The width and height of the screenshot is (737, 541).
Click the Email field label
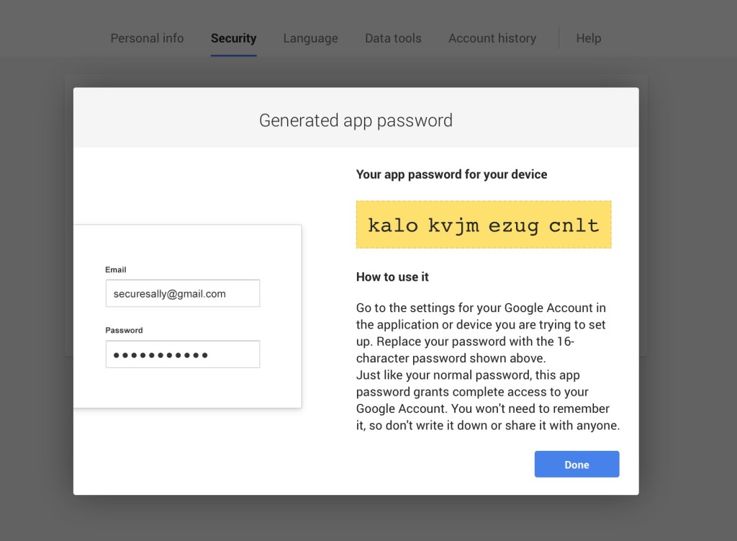[x=116, y=269]
